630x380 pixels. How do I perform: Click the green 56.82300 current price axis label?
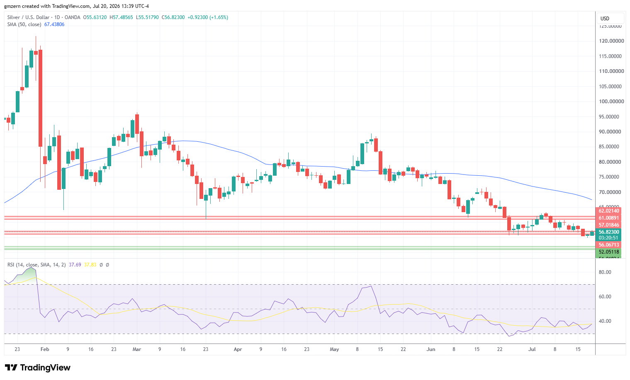click(608, 232)
